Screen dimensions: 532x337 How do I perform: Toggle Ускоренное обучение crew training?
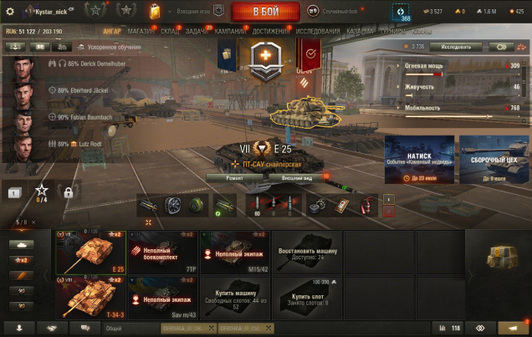tap(110, 47)
